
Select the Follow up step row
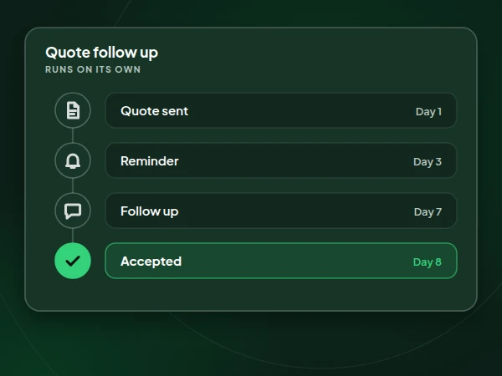click(x=281, y=211)
